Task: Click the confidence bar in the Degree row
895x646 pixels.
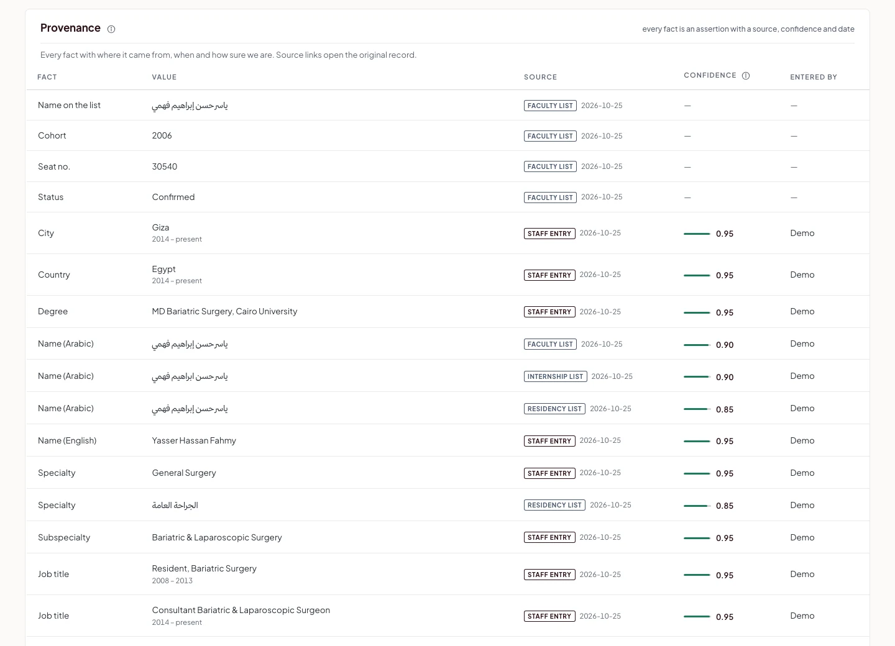Action: pos(697,312)
